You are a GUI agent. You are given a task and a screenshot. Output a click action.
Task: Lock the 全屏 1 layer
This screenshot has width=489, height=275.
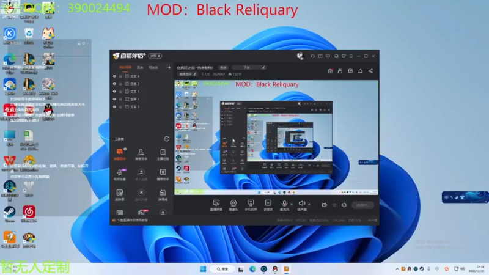120,99
